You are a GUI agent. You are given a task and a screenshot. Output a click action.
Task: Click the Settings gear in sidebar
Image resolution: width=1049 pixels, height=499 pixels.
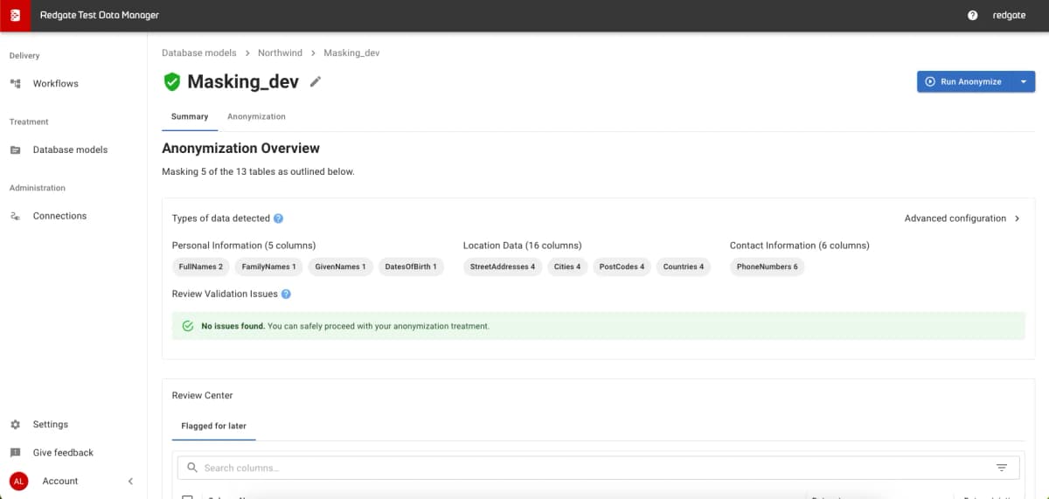(15, 425)
